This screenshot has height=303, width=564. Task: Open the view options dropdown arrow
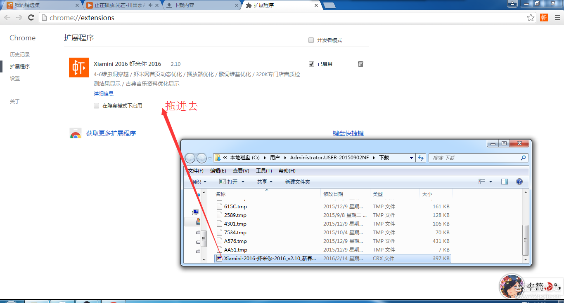[x=491, y=182]
